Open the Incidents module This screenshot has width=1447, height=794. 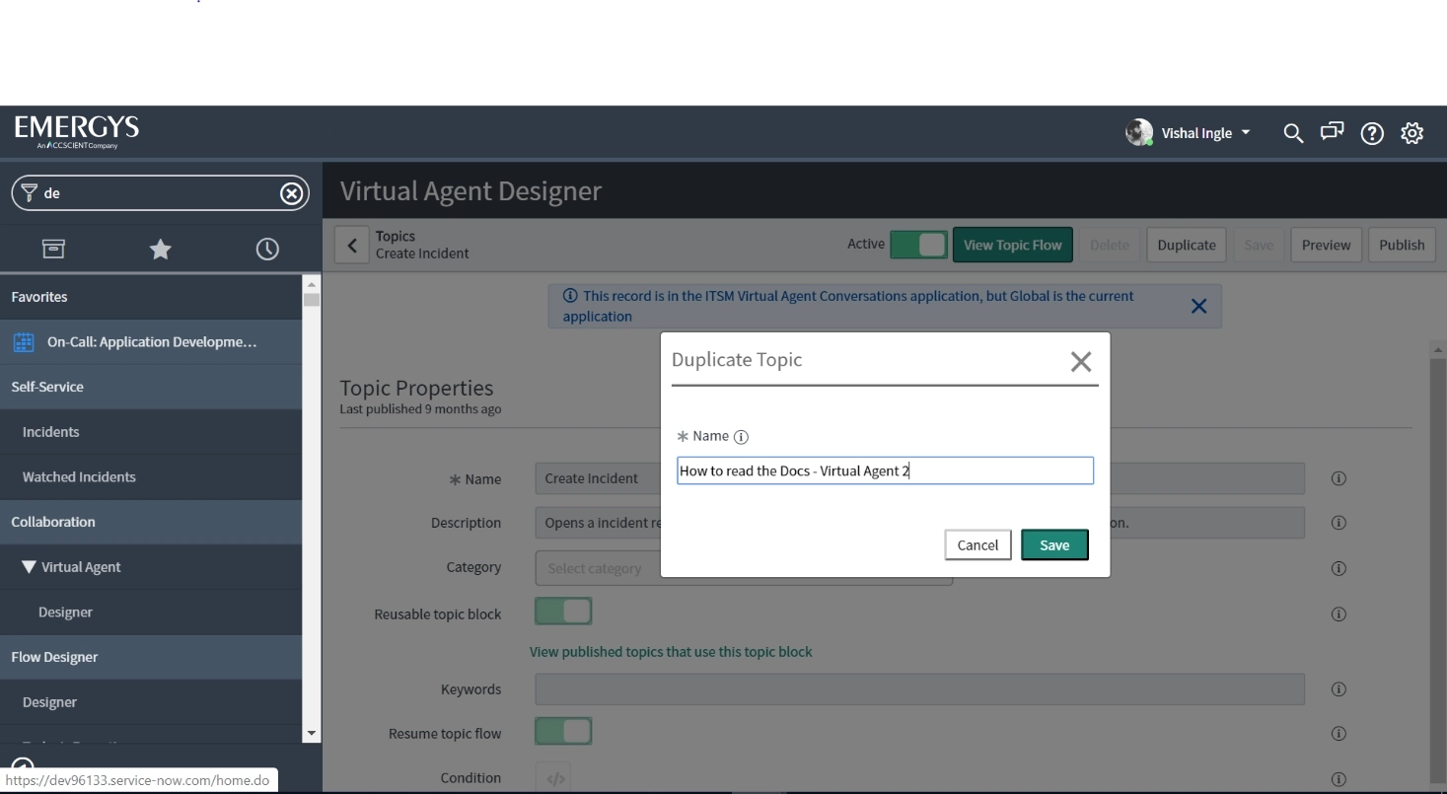[x=151, y=432]
